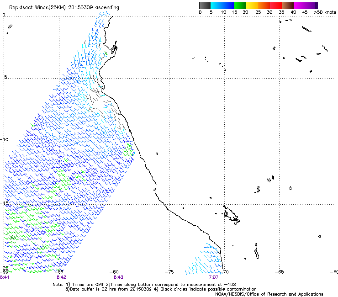This screenshot has width=338, height=297.
Task: Click the 'Rapidscat Winds(25KM) 20150309 ascending' title
Action: (x=64, y=8)
